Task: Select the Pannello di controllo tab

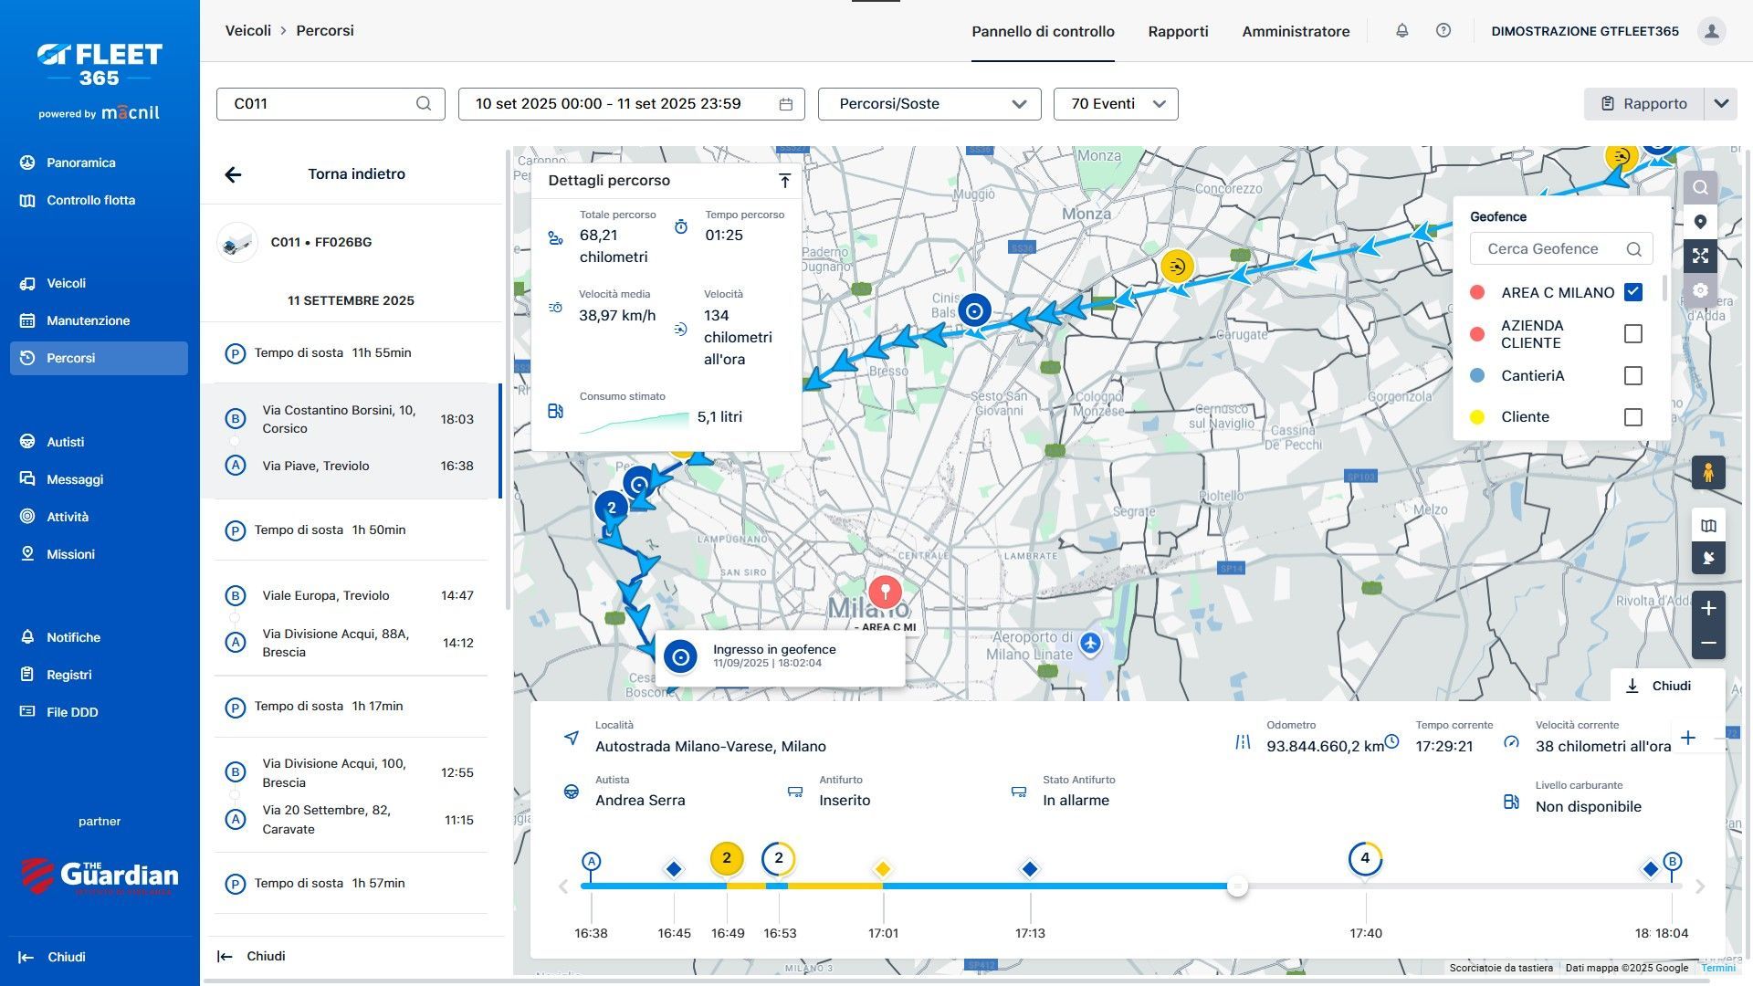Action: [1043, 31]
